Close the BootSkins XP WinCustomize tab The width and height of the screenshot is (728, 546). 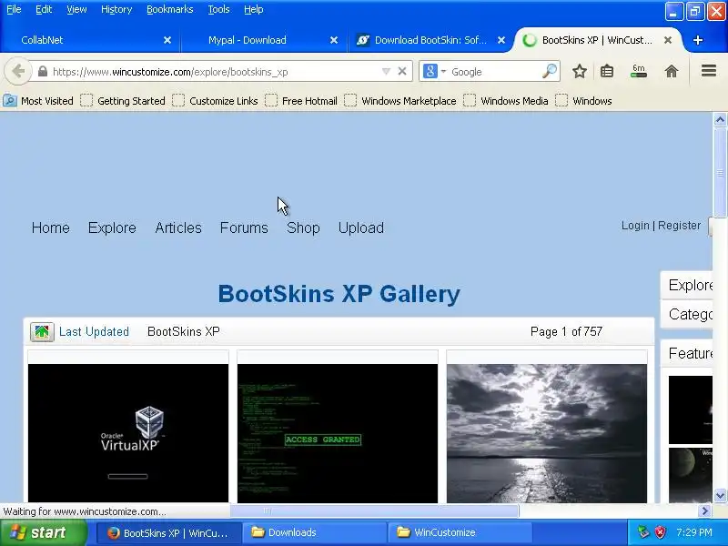668,40
